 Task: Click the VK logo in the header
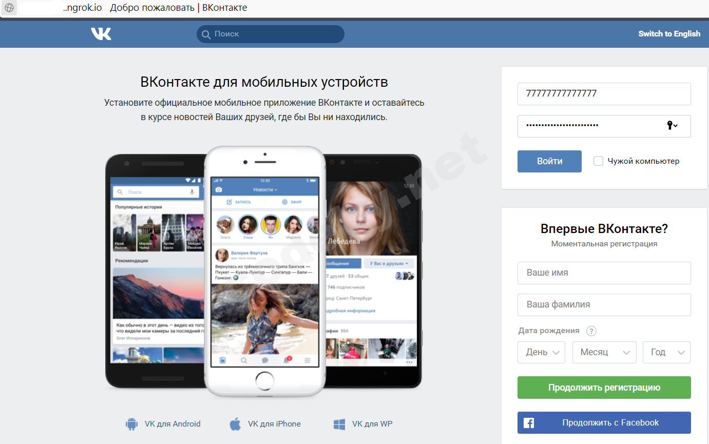coord(101,34)
